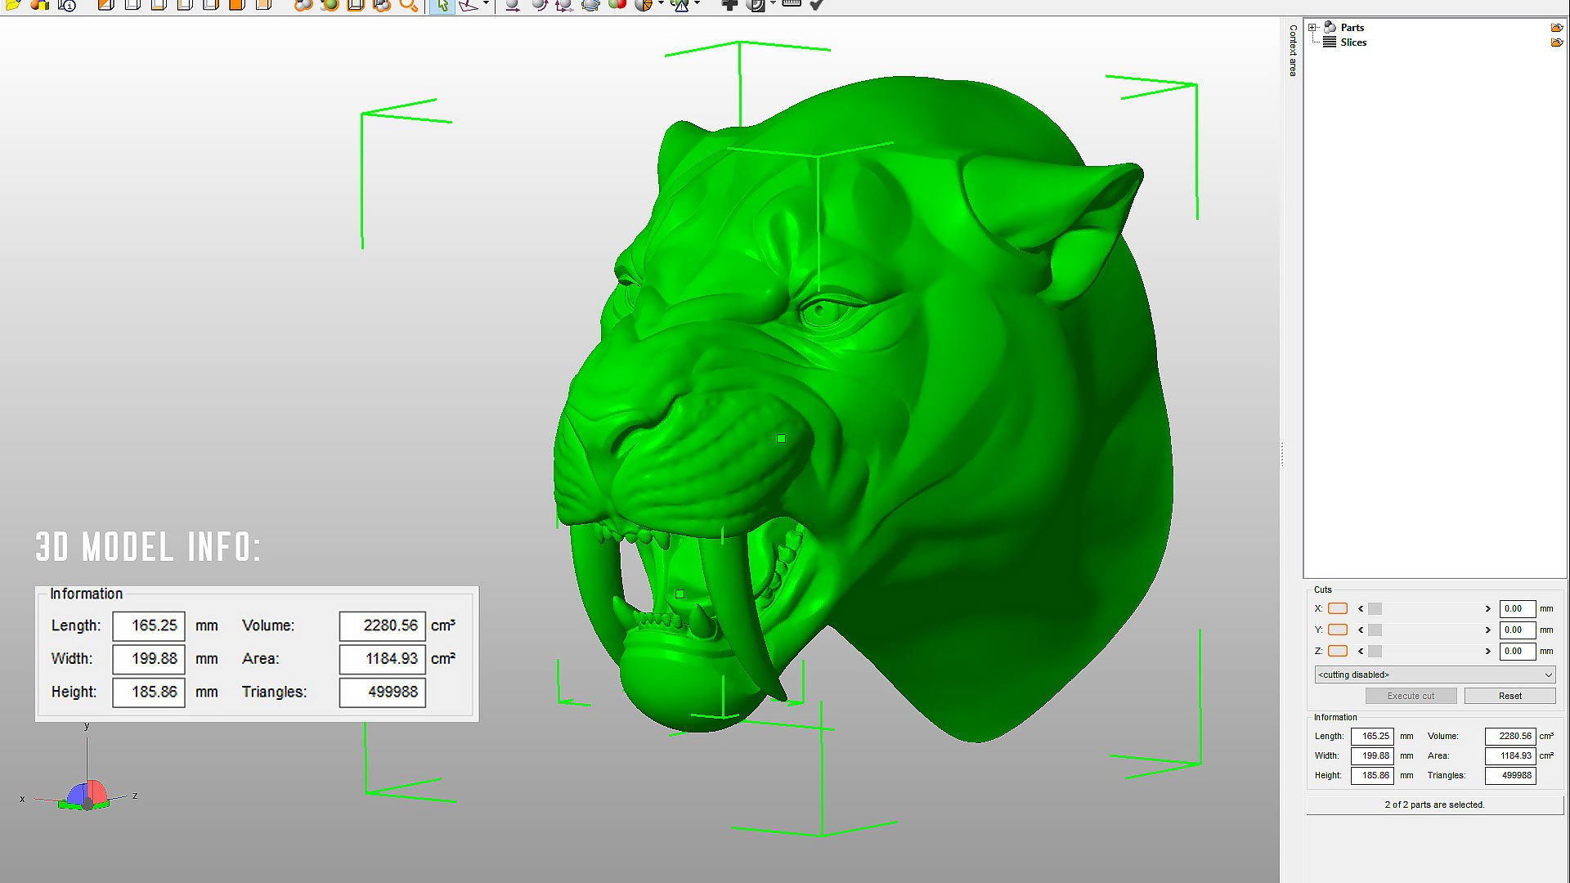Click the left arrow of Z cut slider

1361,651
